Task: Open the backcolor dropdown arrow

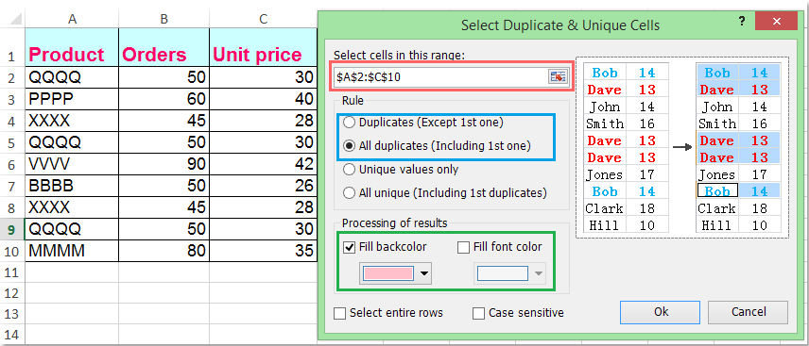Action: click(x=424, y=274)
